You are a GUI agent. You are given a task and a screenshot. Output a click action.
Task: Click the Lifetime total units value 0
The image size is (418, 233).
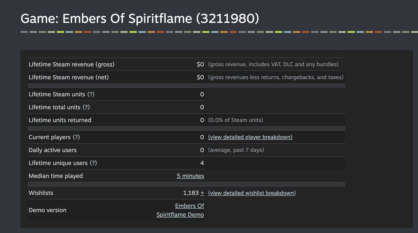(x=202, y=107)
